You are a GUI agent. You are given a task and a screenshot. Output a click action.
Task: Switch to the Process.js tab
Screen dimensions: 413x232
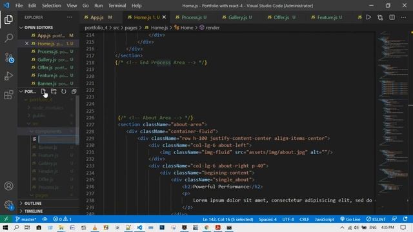(192, 17)
